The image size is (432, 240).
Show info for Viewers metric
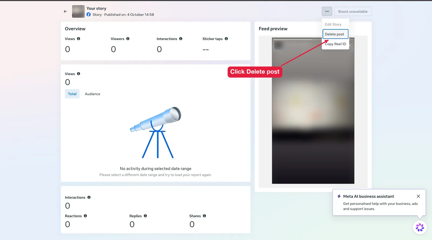[x=128, y=39]
